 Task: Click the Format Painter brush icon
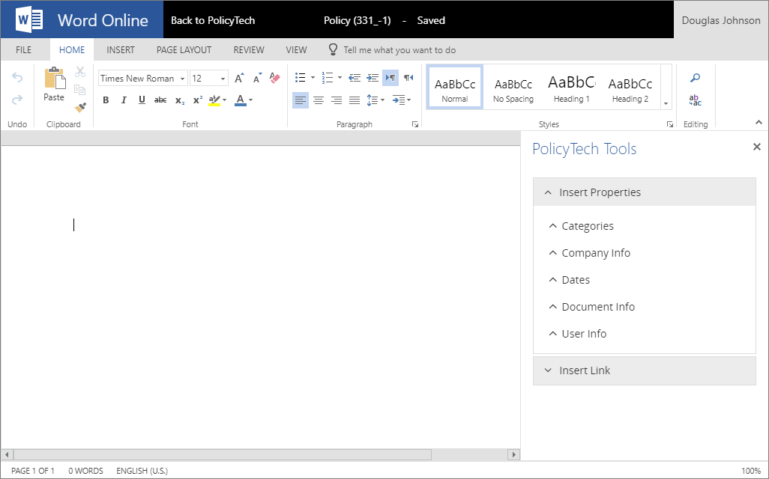[80, 107]
